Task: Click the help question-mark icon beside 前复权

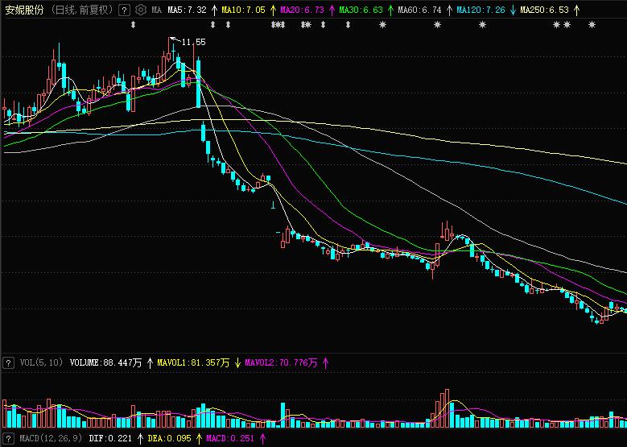Action: [125, 10]
